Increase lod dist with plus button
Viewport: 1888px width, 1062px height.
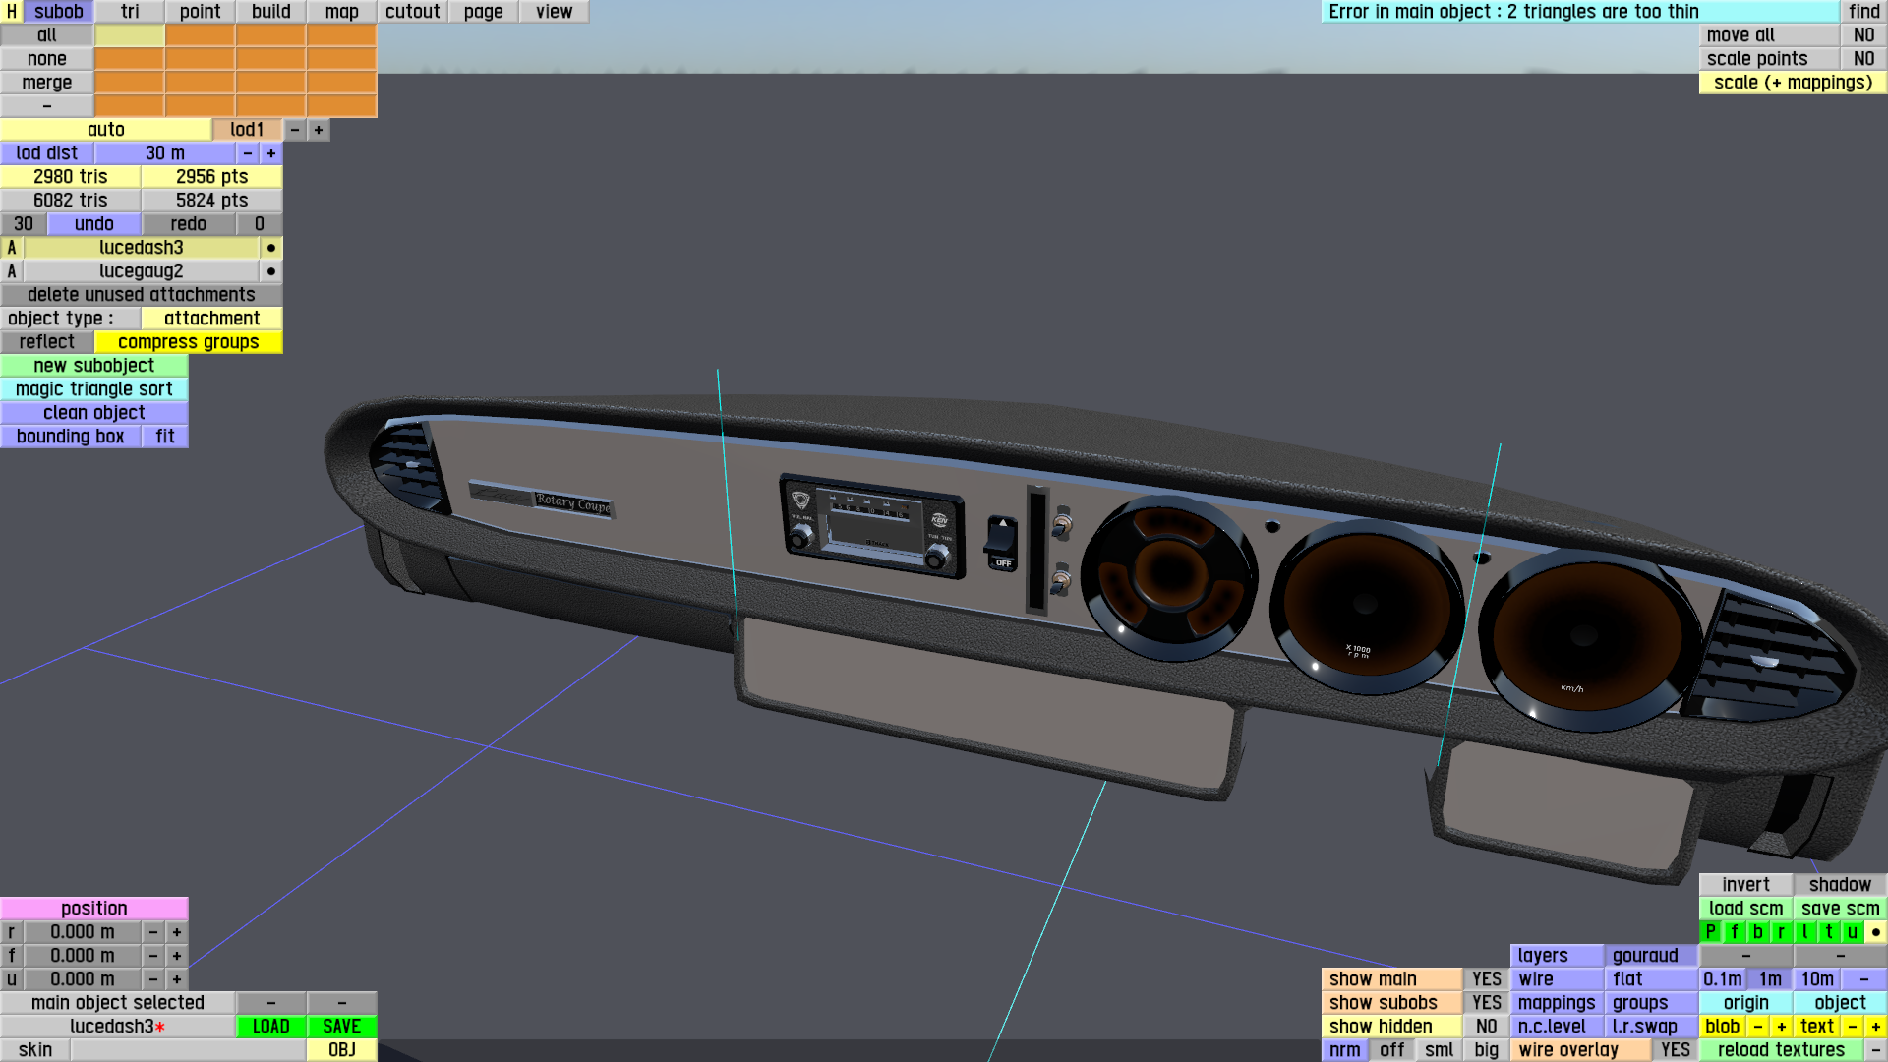[271, 153]
